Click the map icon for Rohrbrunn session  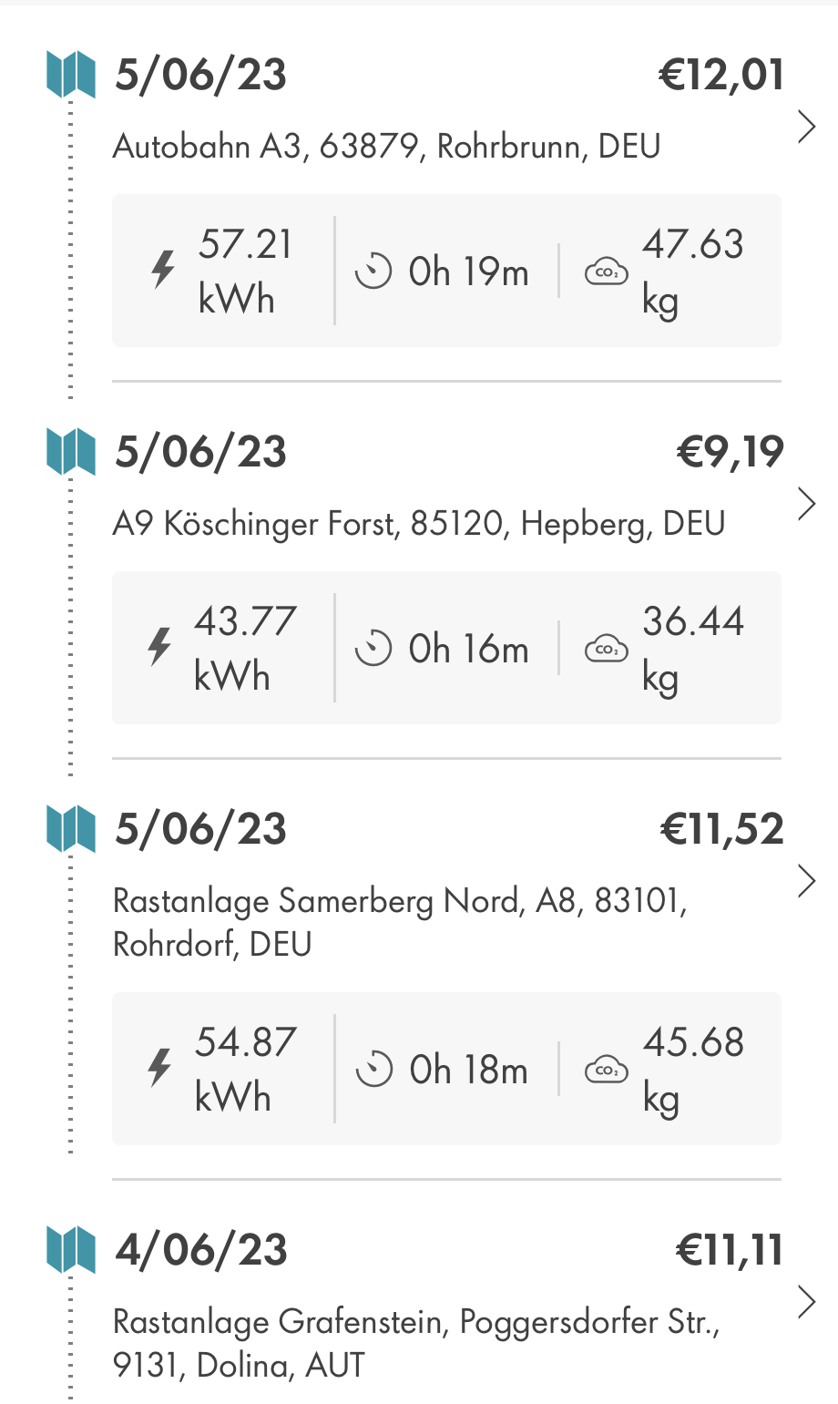coord(71,75)
